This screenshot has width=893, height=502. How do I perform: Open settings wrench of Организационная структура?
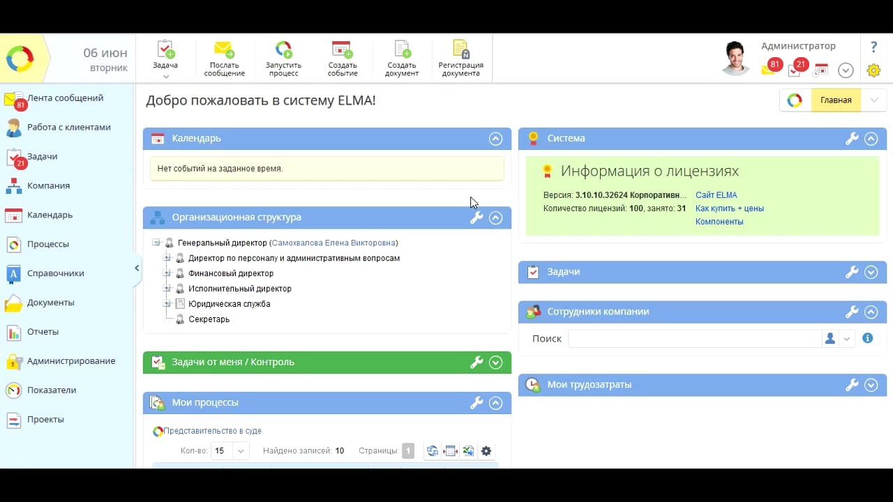click(x=476, y=218)
